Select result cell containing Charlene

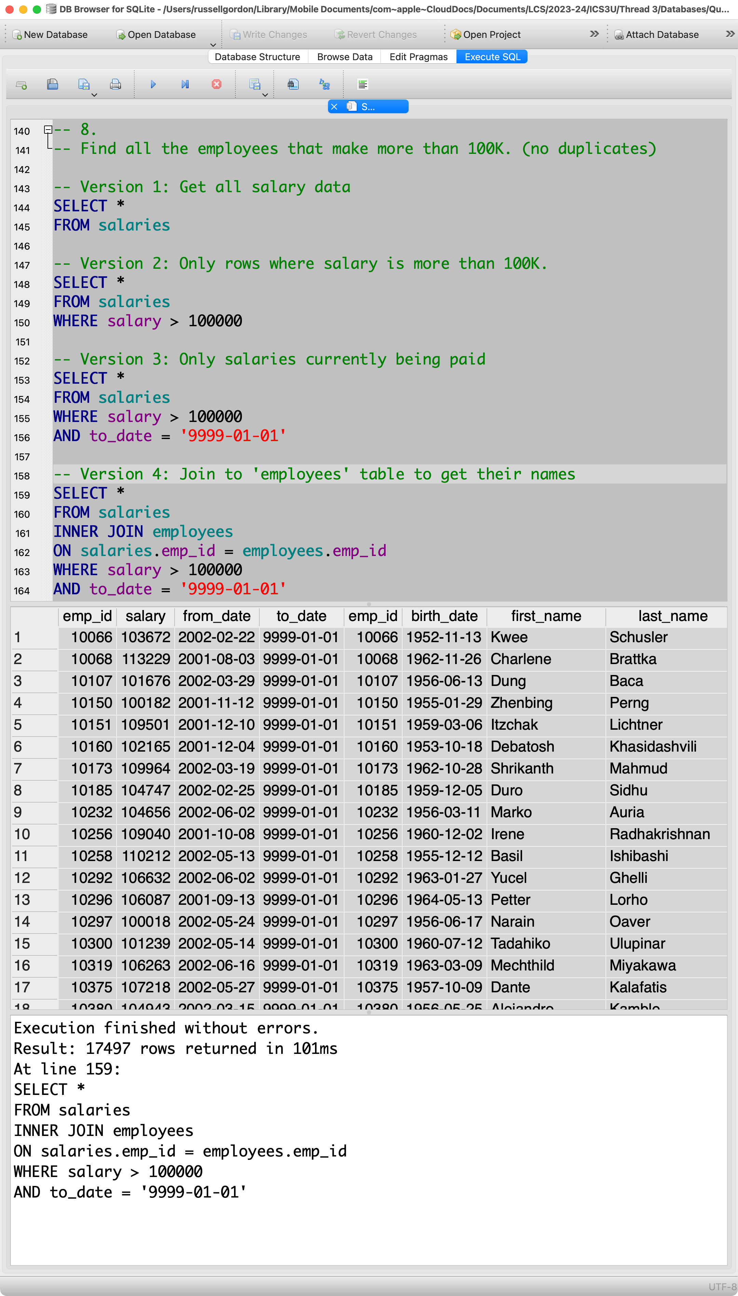[521, 659]
